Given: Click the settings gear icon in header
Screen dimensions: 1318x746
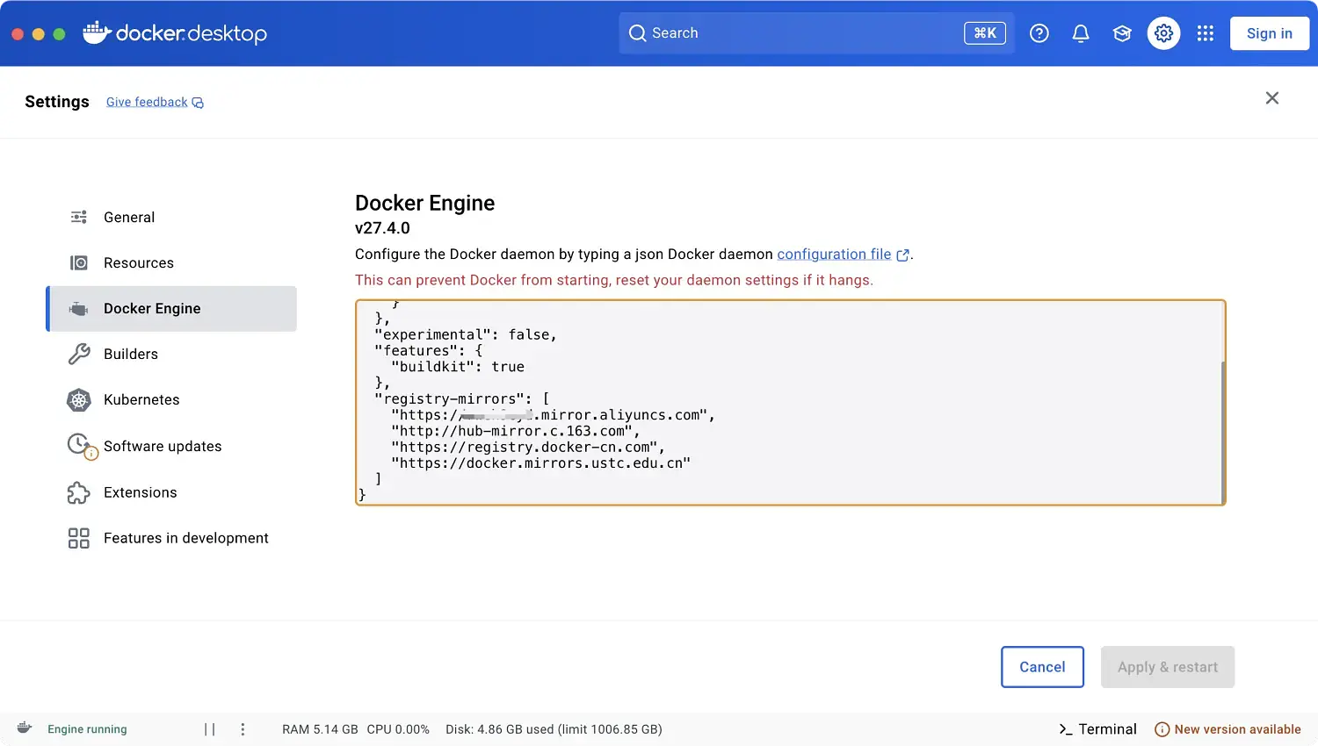Looking at the screenshot, I should tap(1163, 33).
